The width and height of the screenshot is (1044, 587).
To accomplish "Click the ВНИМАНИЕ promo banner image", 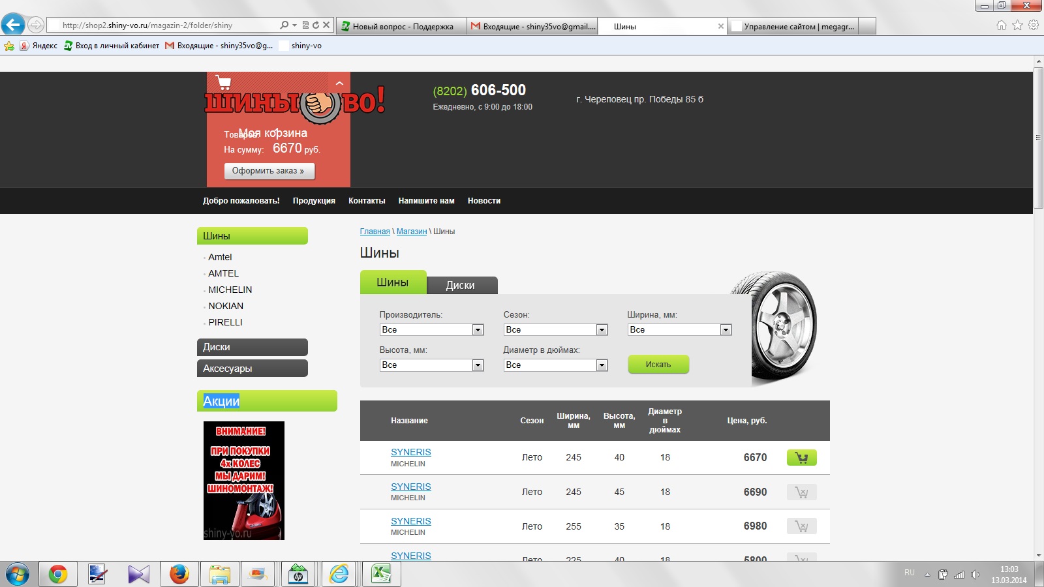I will [244, 481].
